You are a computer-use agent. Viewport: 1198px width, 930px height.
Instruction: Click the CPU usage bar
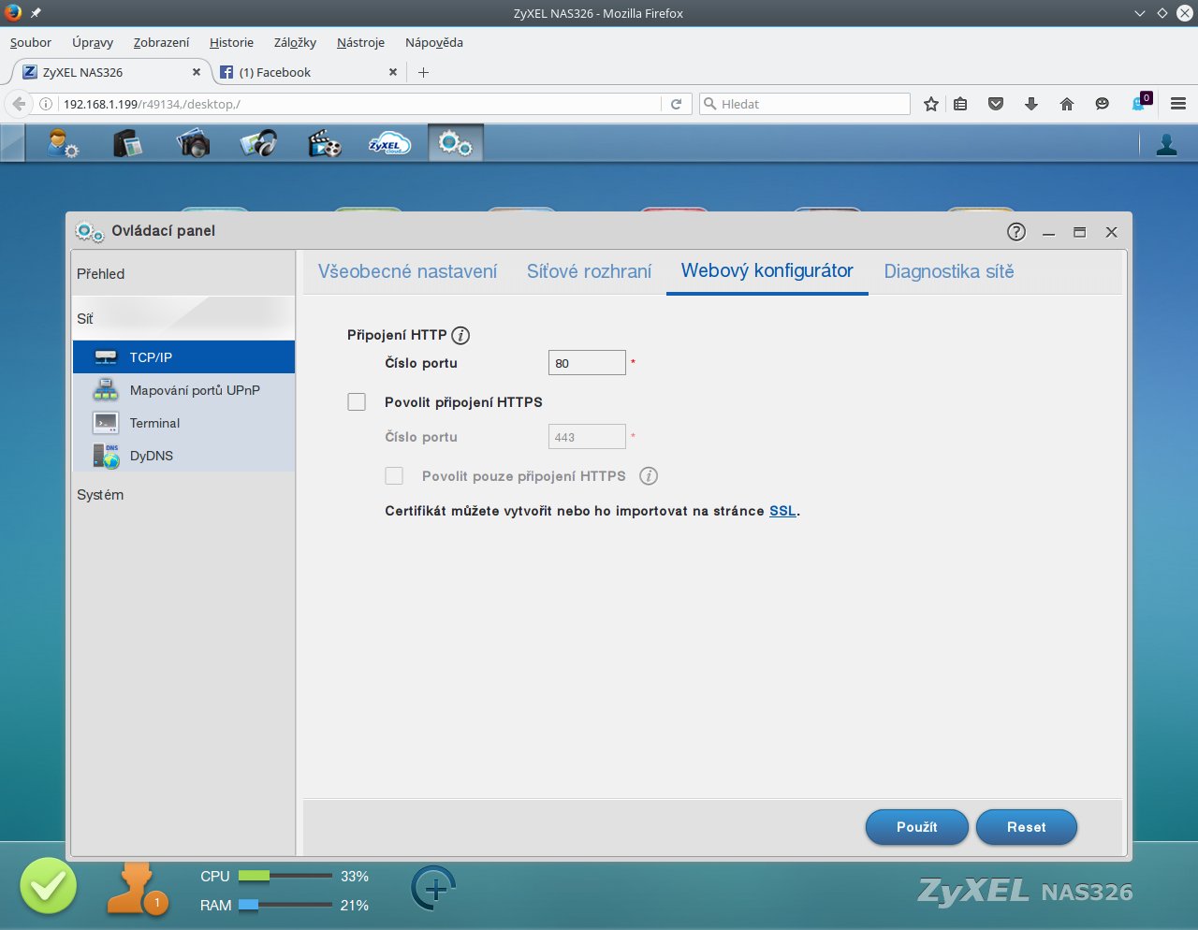tap(285, 877)
